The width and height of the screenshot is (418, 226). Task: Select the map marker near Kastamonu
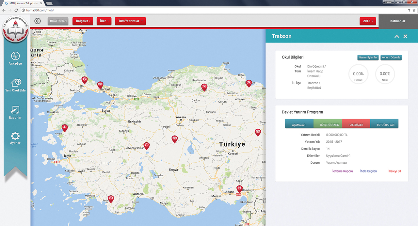204,87
